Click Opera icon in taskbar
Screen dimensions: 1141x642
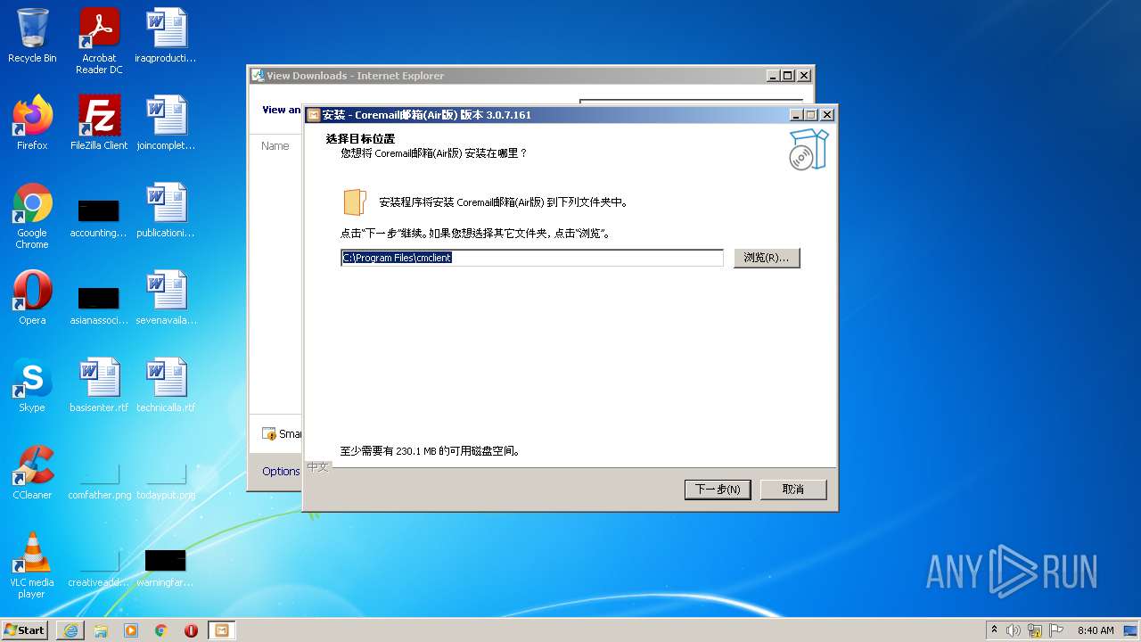click(191, 630)
